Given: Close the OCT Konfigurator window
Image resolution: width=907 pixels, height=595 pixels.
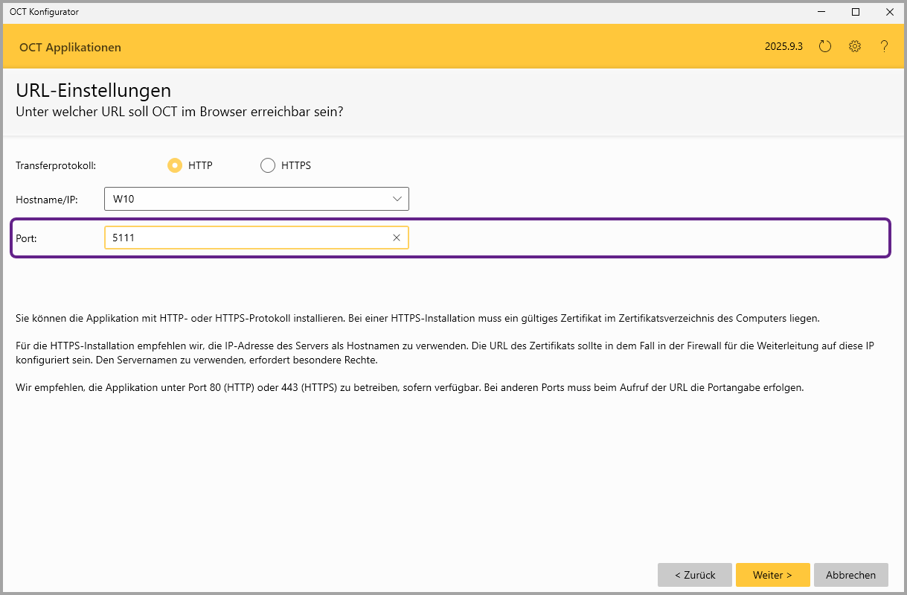Looking at the screenshot, I should coord(889,12).
